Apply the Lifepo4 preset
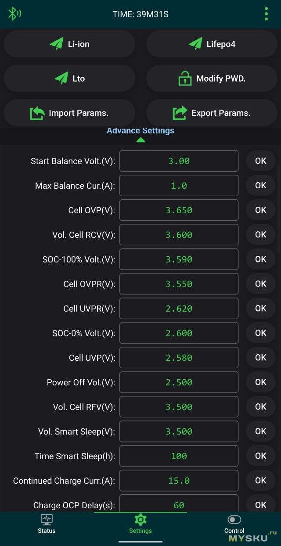This screenshot has width=281, height=546. coord(213,44)
